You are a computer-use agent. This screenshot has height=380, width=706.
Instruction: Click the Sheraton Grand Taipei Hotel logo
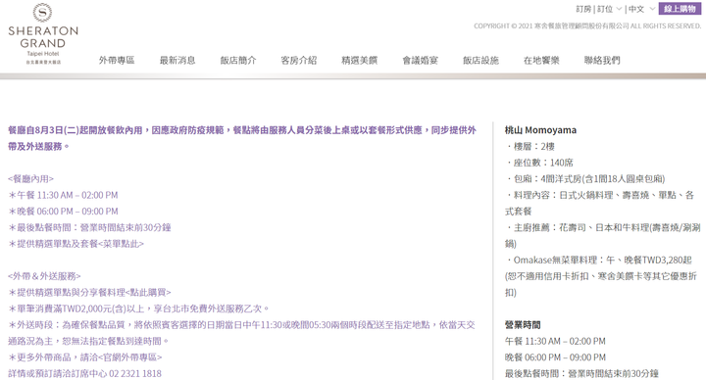pyautogui.click(x=43, y=33)
